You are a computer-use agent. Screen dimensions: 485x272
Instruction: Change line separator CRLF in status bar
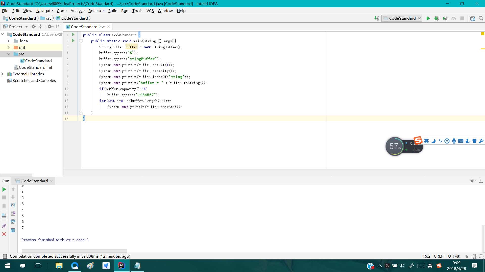pyautogui.click(x=439, y=256)
